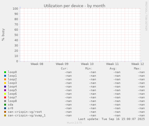Screen dimensions: 149x126
Task: Click the loop2 orange color swatch
Action: (5, 79)
